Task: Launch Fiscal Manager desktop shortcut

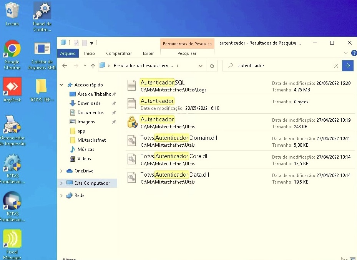Action: pyautogui.click(x=12, y=245)
